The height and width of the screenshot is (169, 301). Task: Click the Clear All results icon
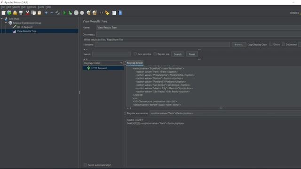pos(95,13)
